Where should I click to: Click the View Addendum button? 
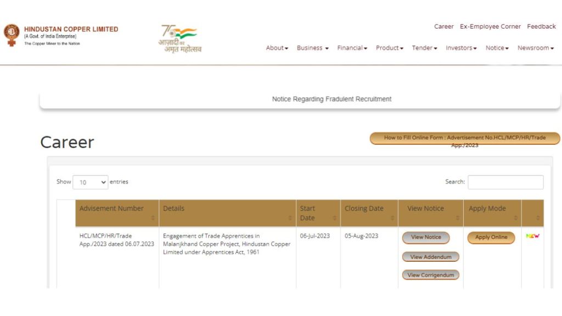coord(430,257)
